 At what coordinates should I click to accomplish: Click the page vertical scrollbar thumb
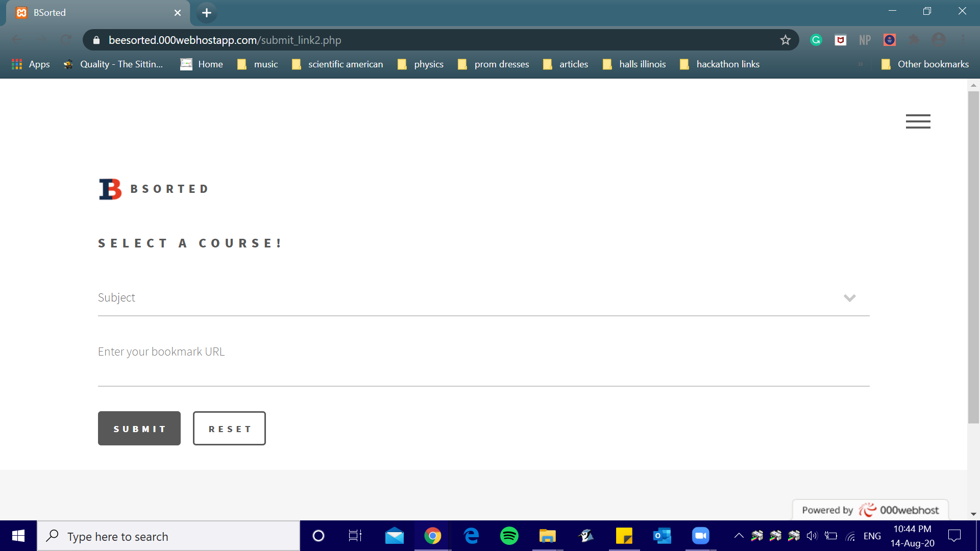tap(973, 255)
